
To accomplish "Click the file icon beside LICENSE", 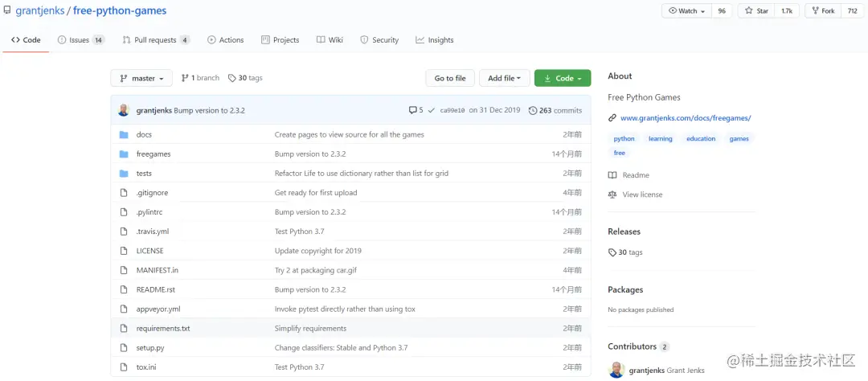I will tap(124, 251).
